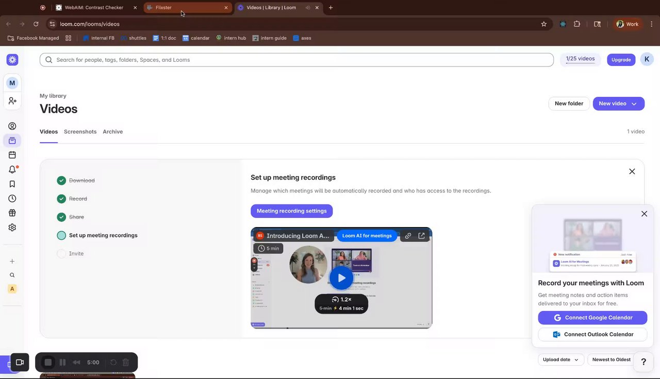This screenshot has width=660, height=379.
Task: Switch to the Screenshots tab
Action: [x=80, y=132]
